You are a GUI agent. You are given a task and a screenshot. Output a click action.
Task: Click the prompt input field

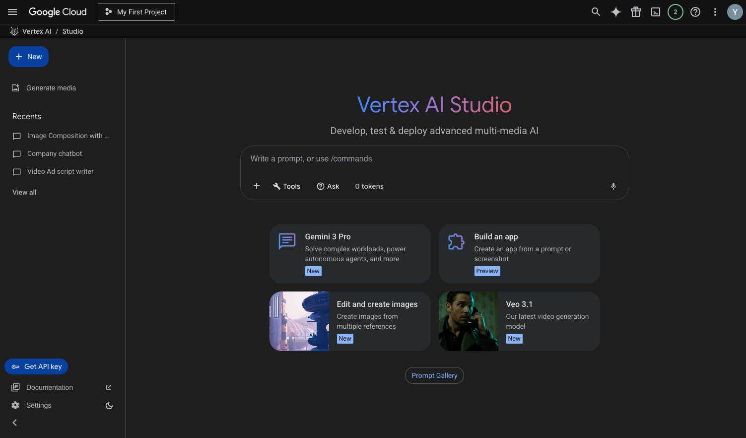click(x=434, y=158)
